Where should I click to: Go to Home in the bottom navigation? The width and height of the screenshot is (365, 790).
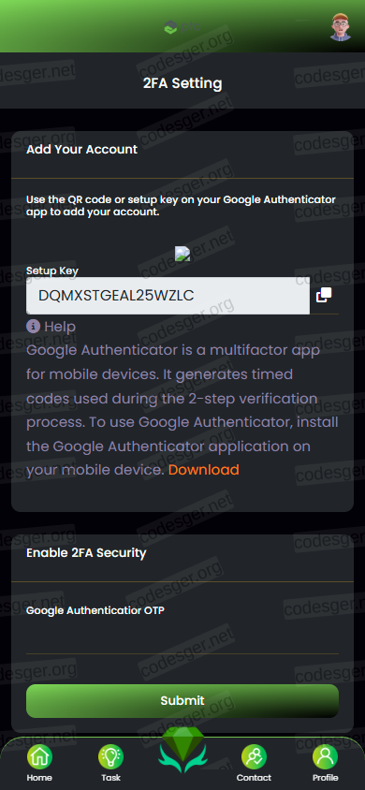pyautogui.click(x=39, y=763)
